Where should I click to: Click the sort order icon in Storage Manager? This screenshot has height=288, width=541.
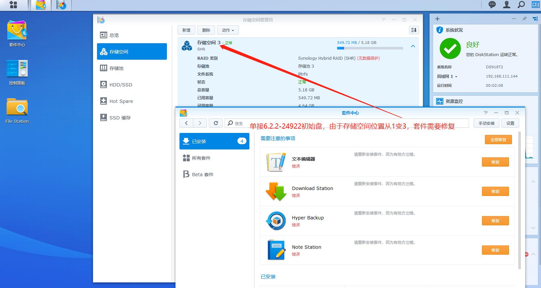pyautogui.click(x=414, y=30)
